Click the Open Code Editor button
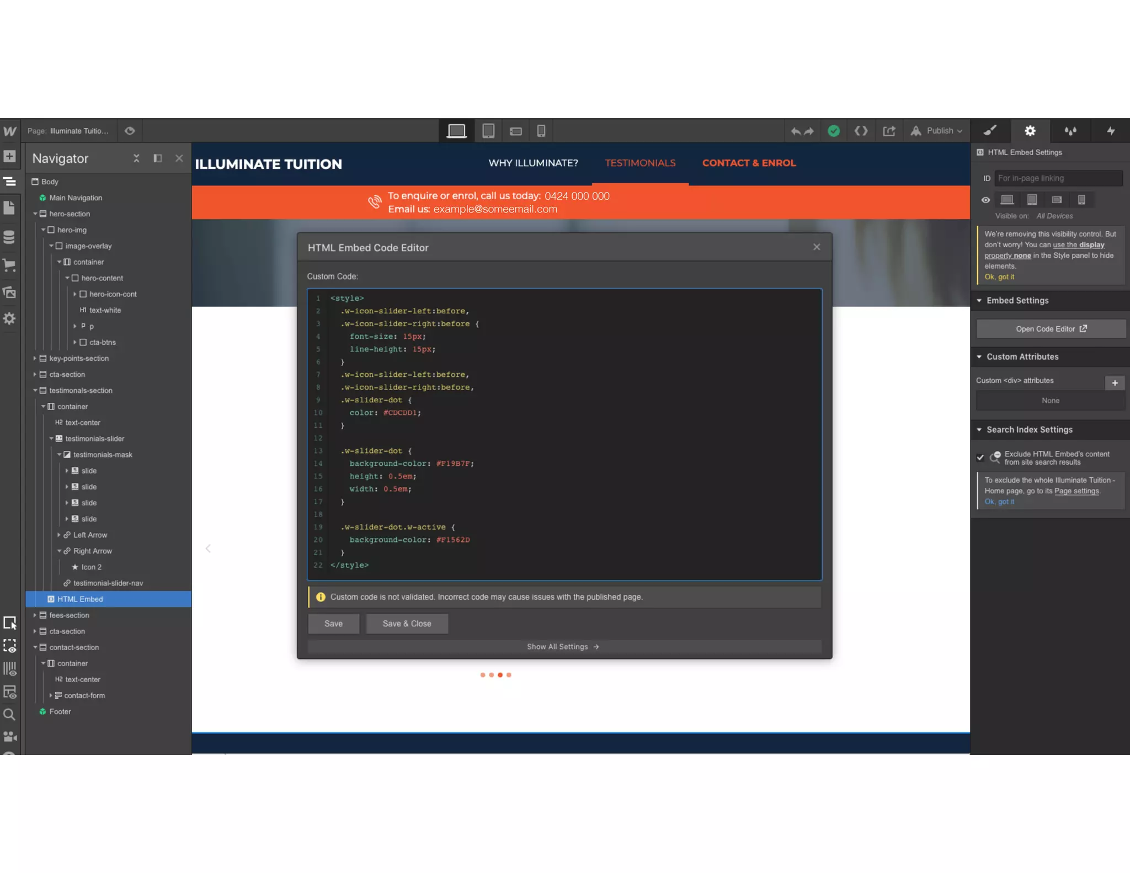The height and width of the screenshot is (873, 1130). (1051, 329)
